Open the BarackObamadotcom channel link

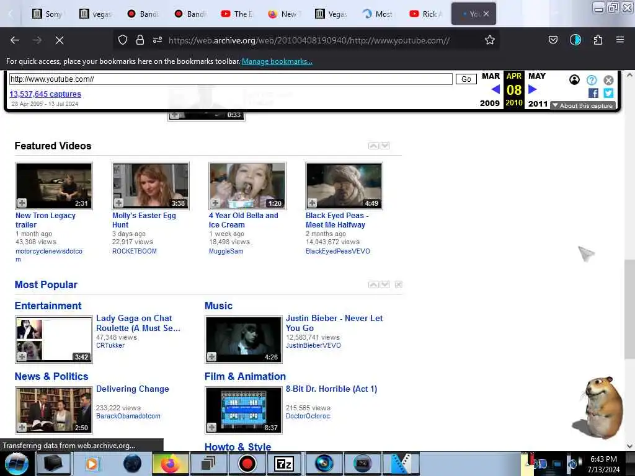[x=128, y=416]
